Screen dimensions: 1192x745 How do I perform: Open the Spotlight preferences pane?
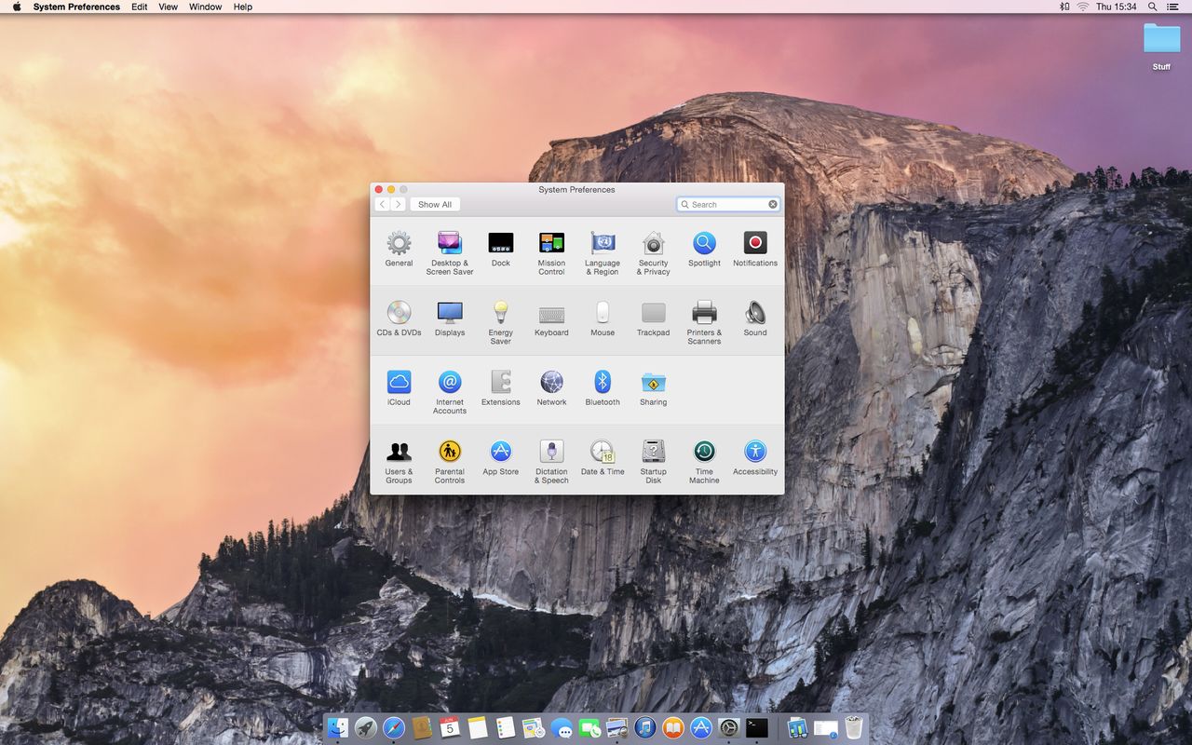[x=704, y=249]
